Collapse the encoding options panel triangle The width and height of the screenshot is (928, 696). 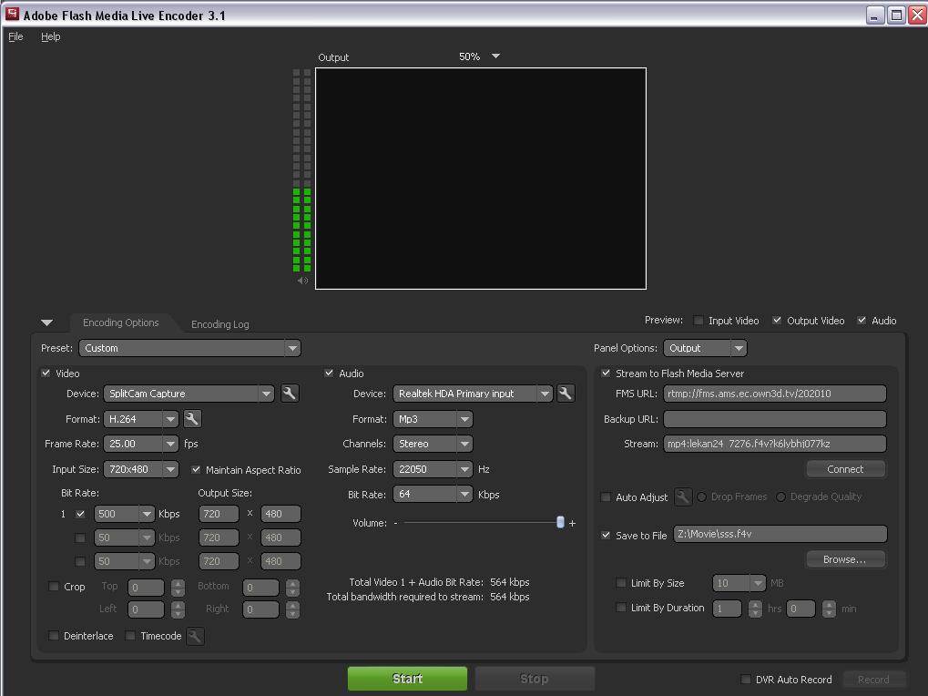coord(47,323)
